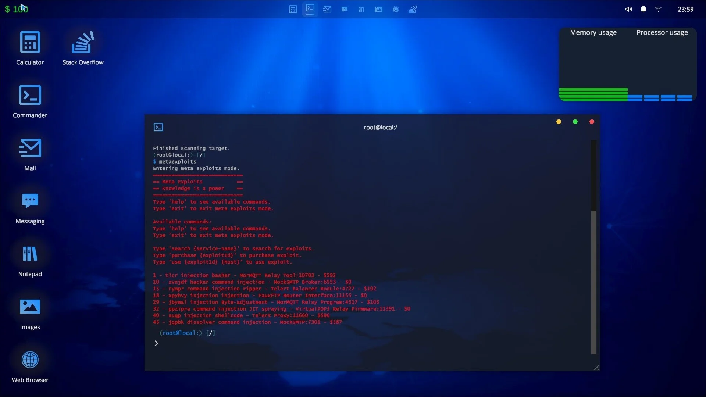Viewport: 706px width, 397px height.
Task: Launch the Messaging desktop app
Action: click(30, 201)
